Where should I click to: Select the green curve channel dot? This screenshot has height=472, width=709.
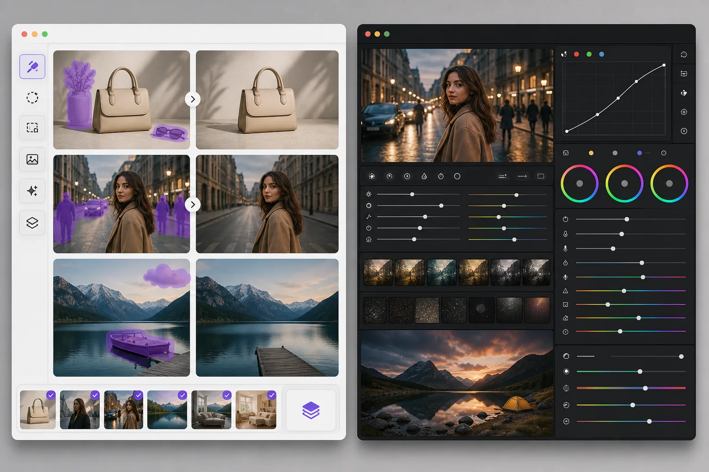(x=589, y=54)
